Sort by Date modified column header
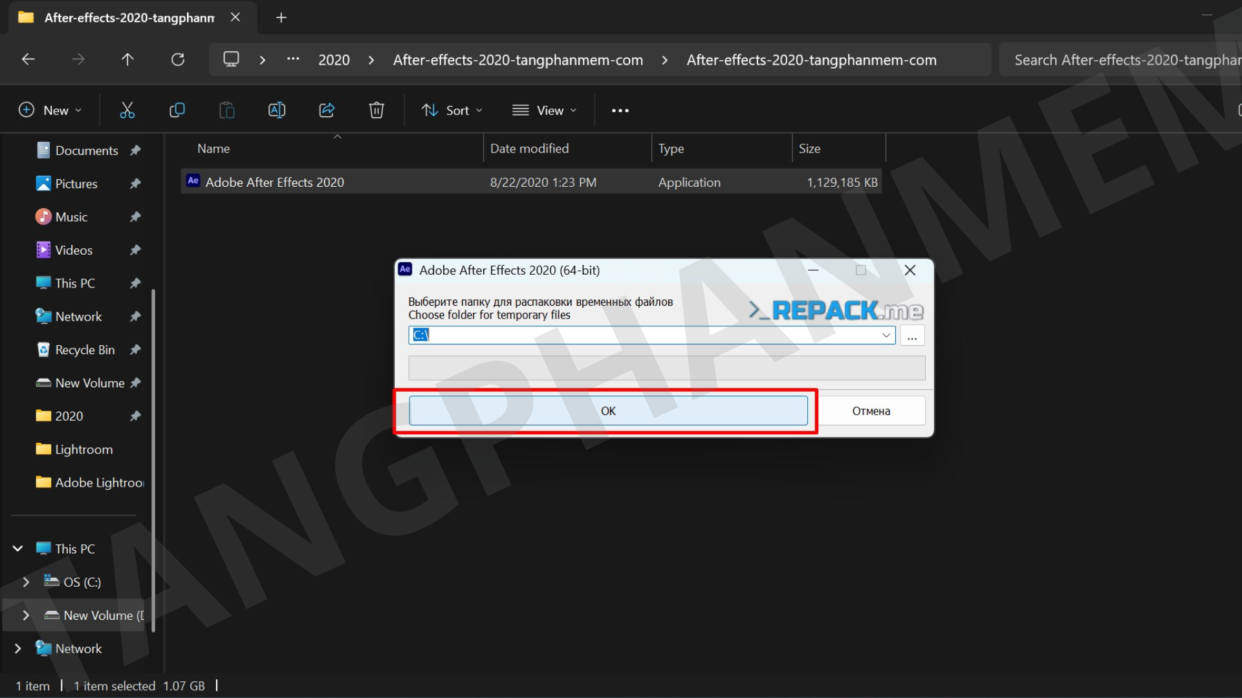1242x698 pixels. pos(567,149)
